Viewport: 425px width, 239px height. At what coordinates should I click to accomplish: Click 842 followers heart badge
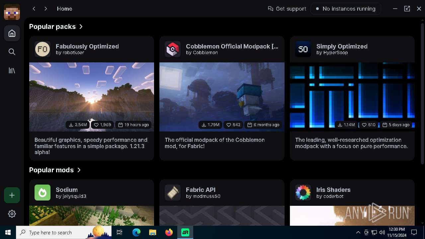pyautogui.click(x=233, y=125)
